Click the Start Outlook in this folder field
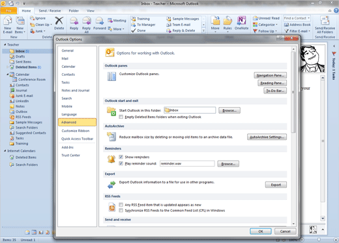This screenshot has width=339, height=243. (190, 110)
